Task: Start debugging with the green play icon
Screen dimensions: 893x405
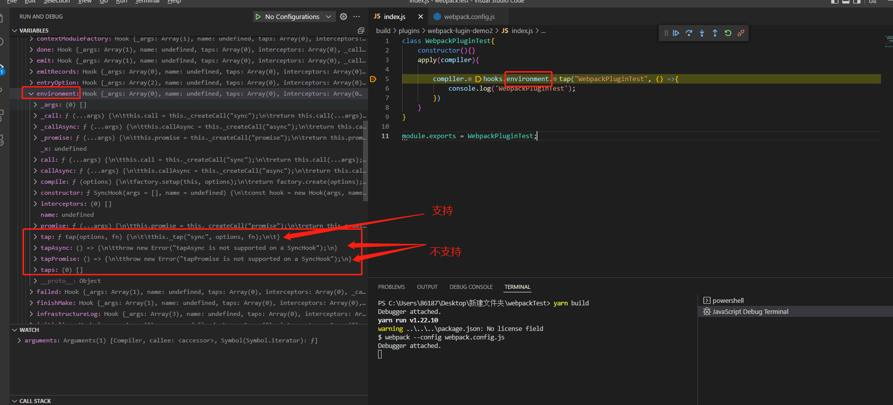Action: pyautogui.click(x=258, y=17)
